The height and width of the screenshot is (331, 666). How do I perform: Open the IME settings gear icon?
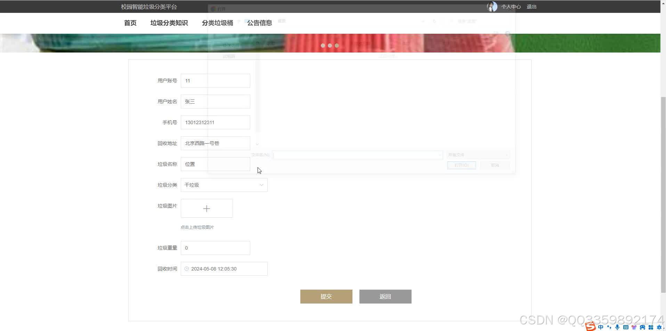tap(659, 327)
